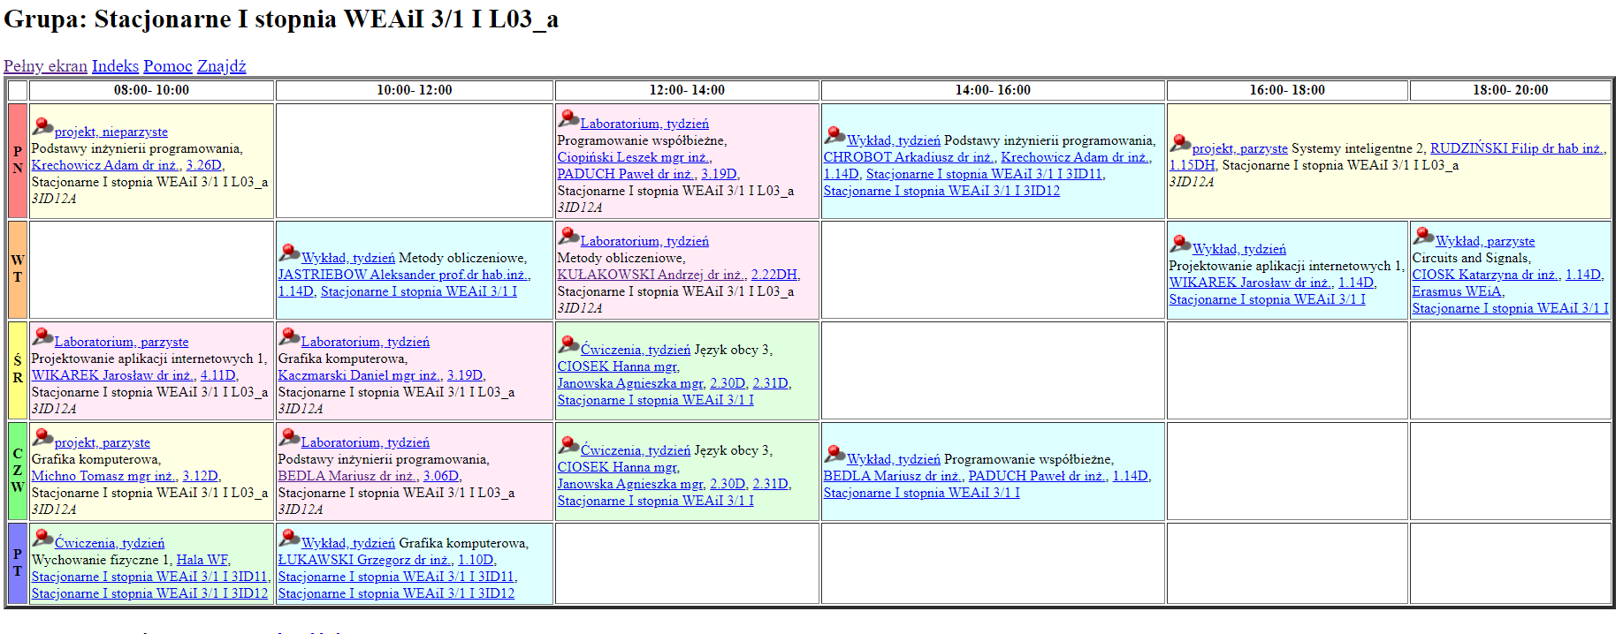Open Michno Tomasz mgr inż. link
The width and height of the screenshot is (1623, 634).
coord(103,476)
